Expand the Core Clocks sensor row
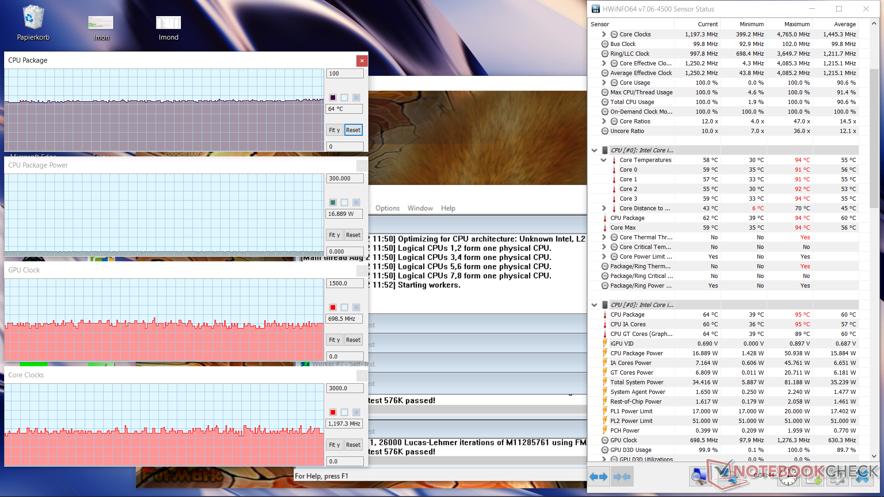The image size is (884, 497). [604, 34]
